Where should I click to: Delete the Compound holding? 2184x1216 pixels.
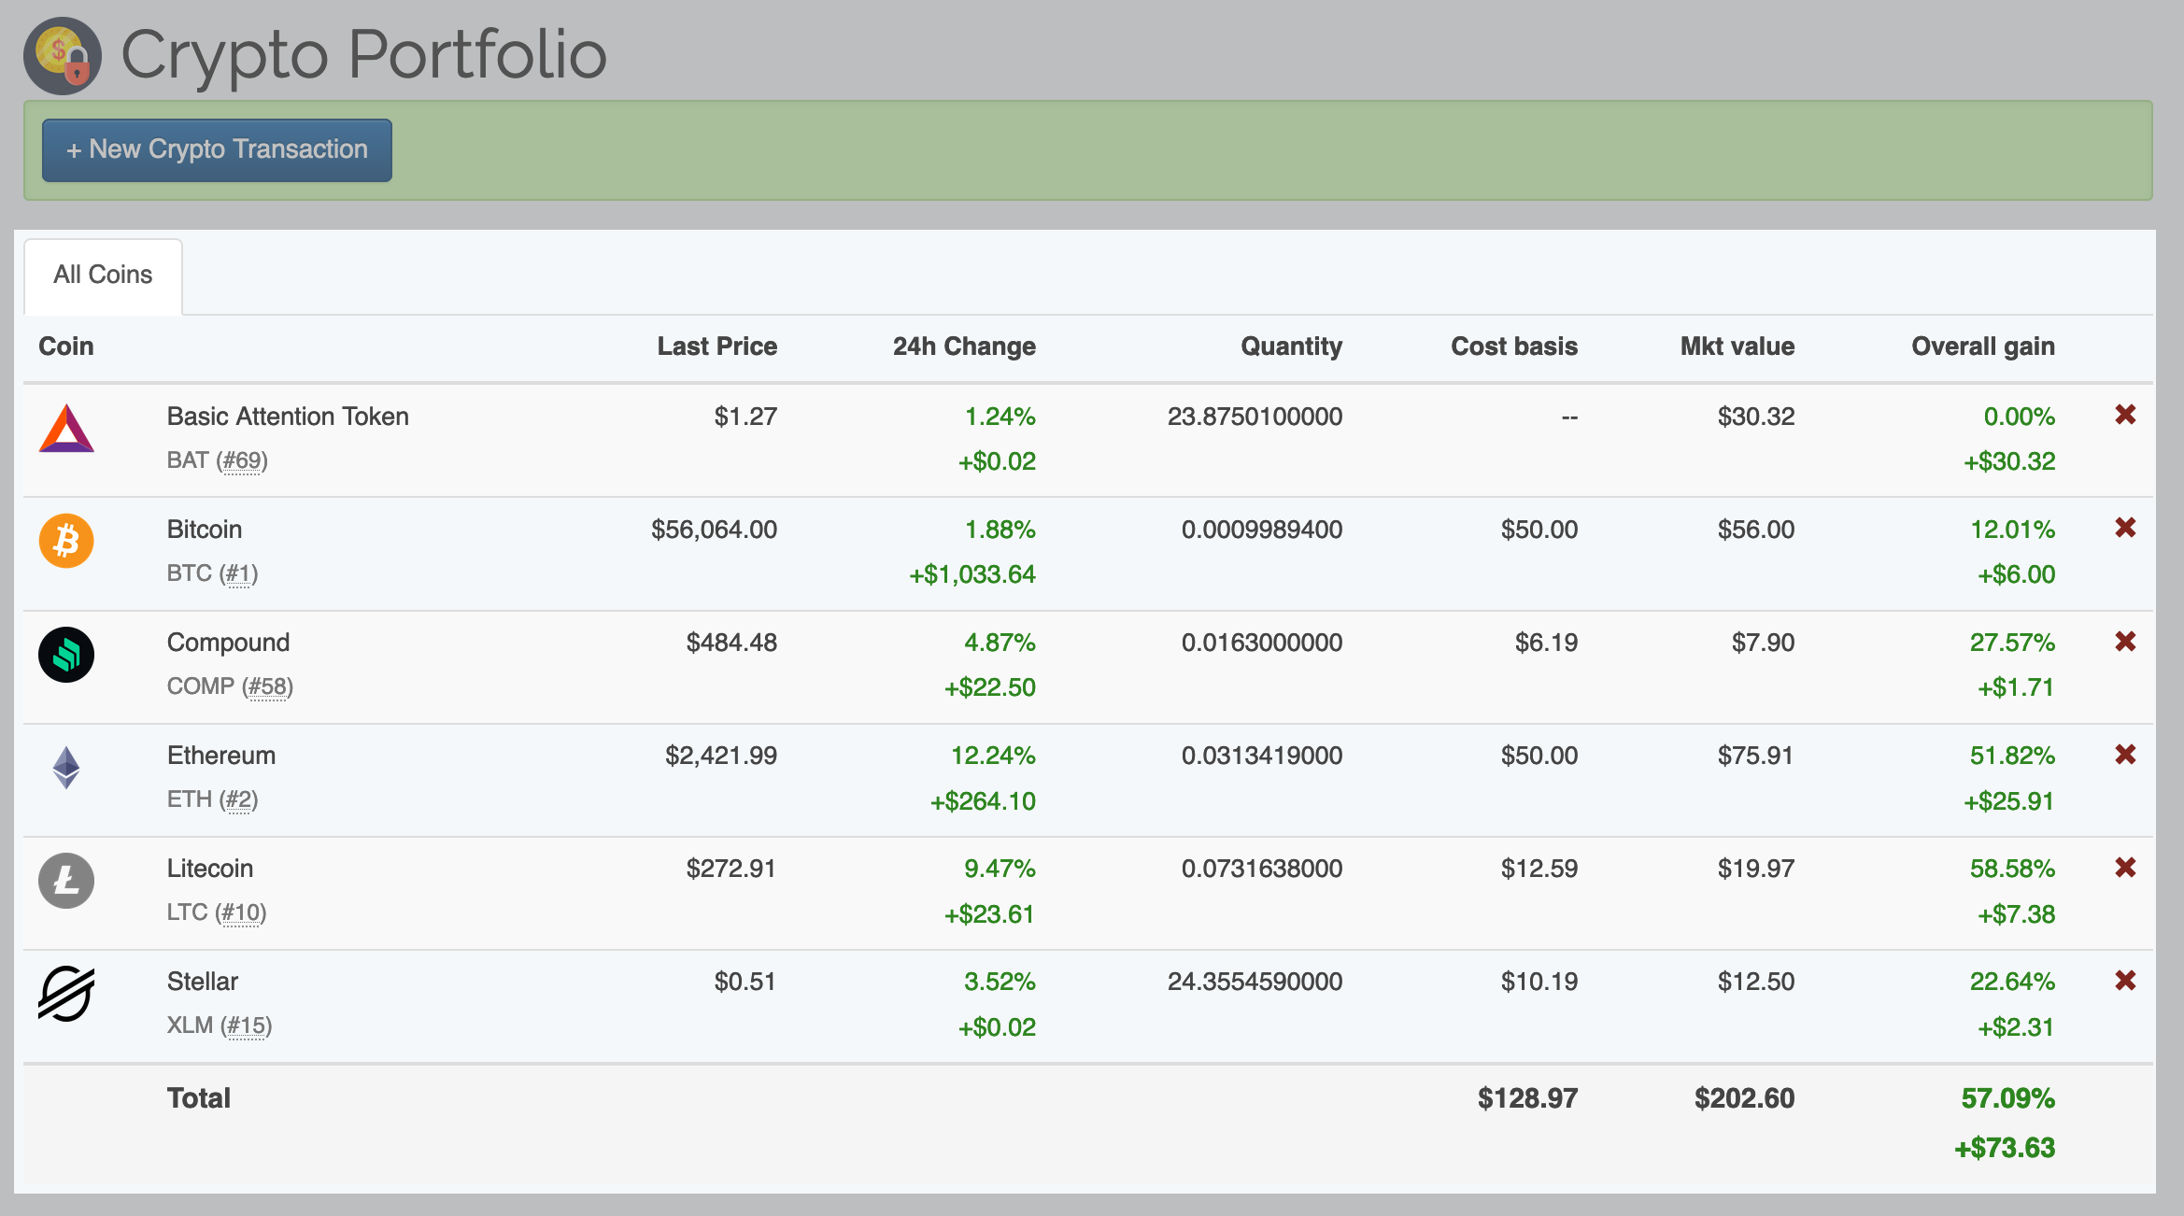point(2126,642)
